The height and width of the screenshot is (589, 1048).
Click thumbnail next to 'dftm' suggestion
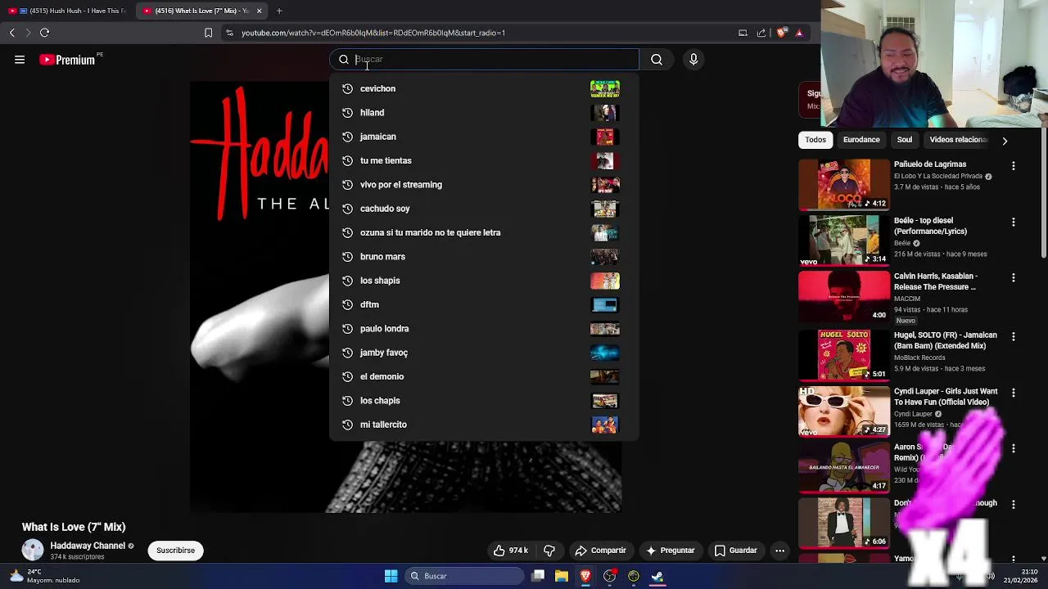[605, 304]
